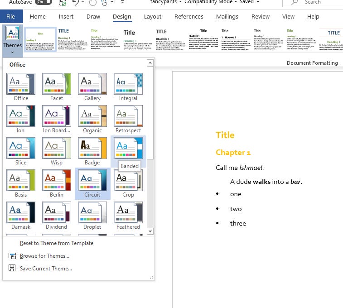Click Save Current Theme option
The height and width of the screenshot is (308, 343).
click(46, 269)
